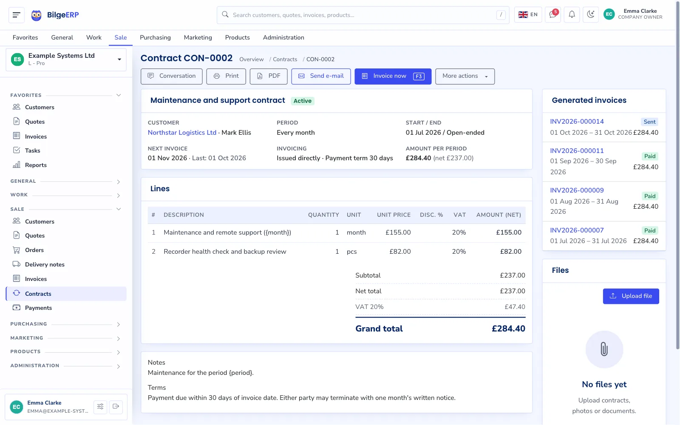Open user settings sliders icon
The height and width of the screenshot is (425, 680).
click(x=100, y=407)
